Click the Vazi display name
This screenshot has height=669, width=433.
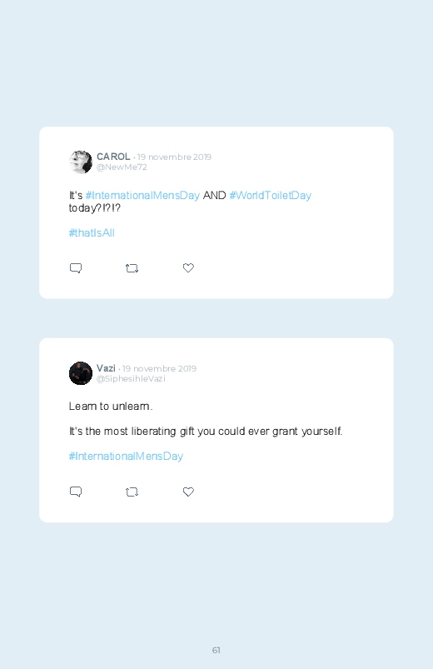click(106, 367)
